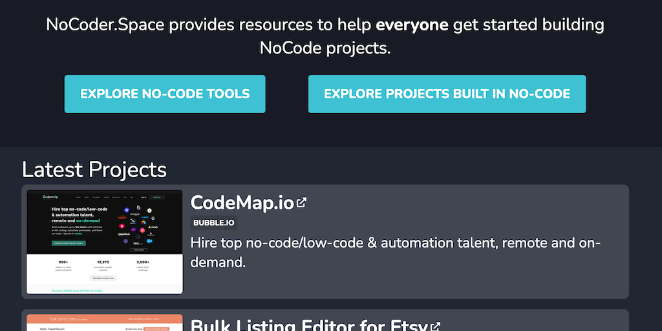Click the CodeMap logo inside the thumbnail
Viewport: 662px width, 331px height.
click(50, 197)
